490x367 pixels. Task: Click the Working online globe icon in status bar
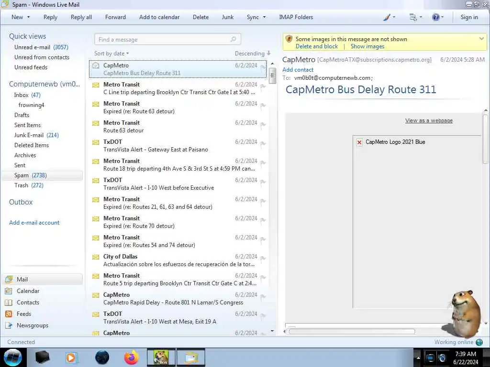(x=479, y=342)
